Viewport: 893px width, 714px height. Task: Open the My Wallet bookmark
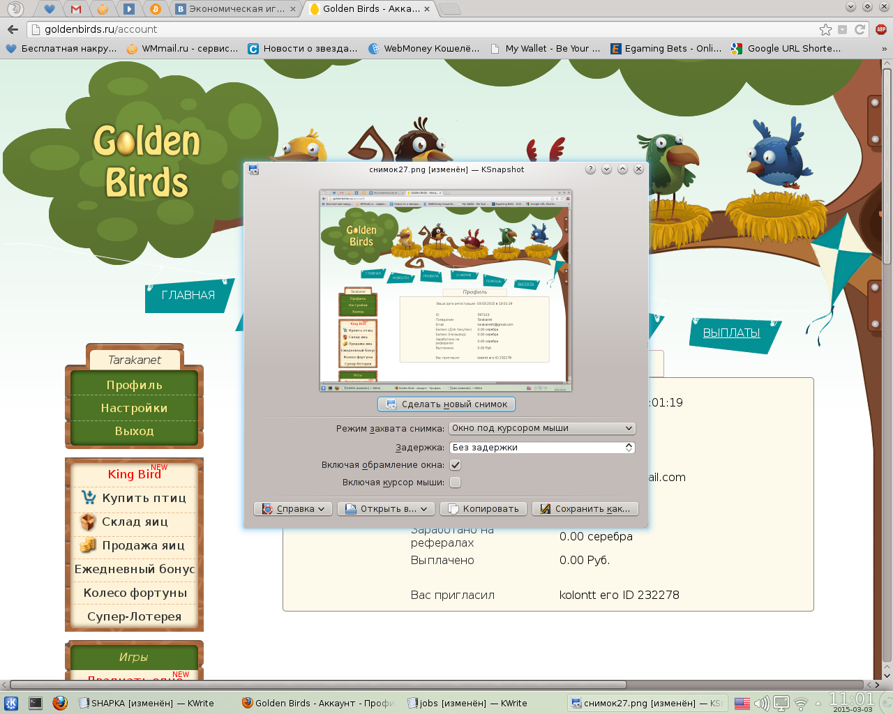(x=546, y=49)
